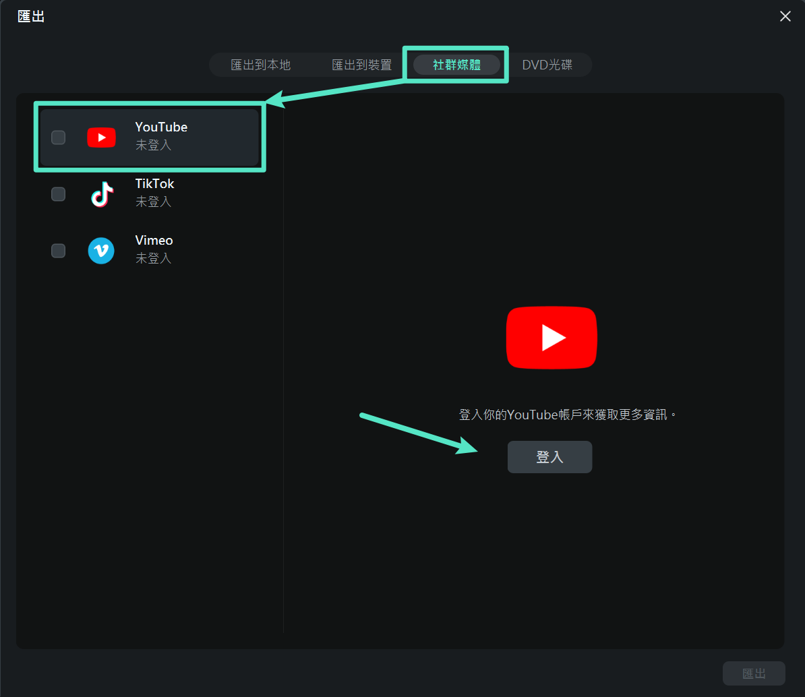Viewport: 805px width, 697px height.
Task: Open the DVD光碟 tab
Action: tap(547, 65)
